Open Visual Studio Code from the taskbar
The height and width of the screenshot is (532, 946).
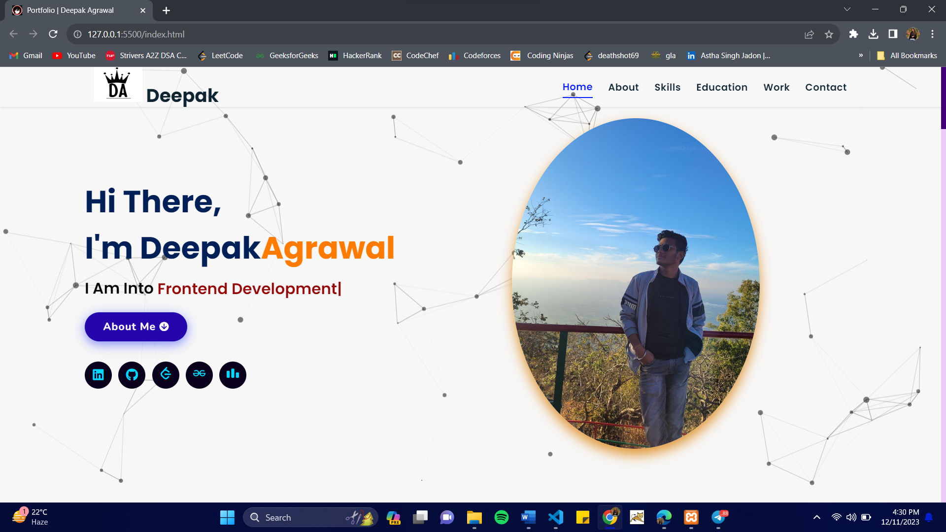coord(555,517)
